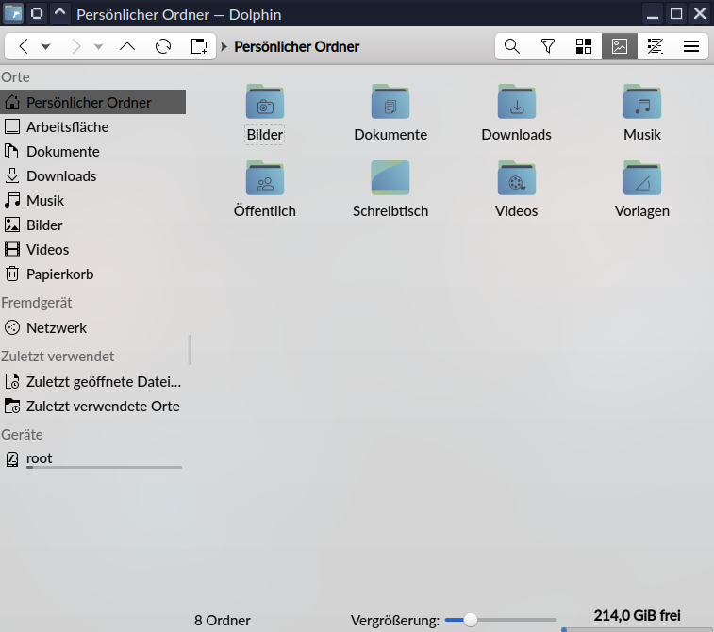This screenshot has width=714, height=632.
Task: Click the Vorlagen folder name label
Action: [642, 211]
